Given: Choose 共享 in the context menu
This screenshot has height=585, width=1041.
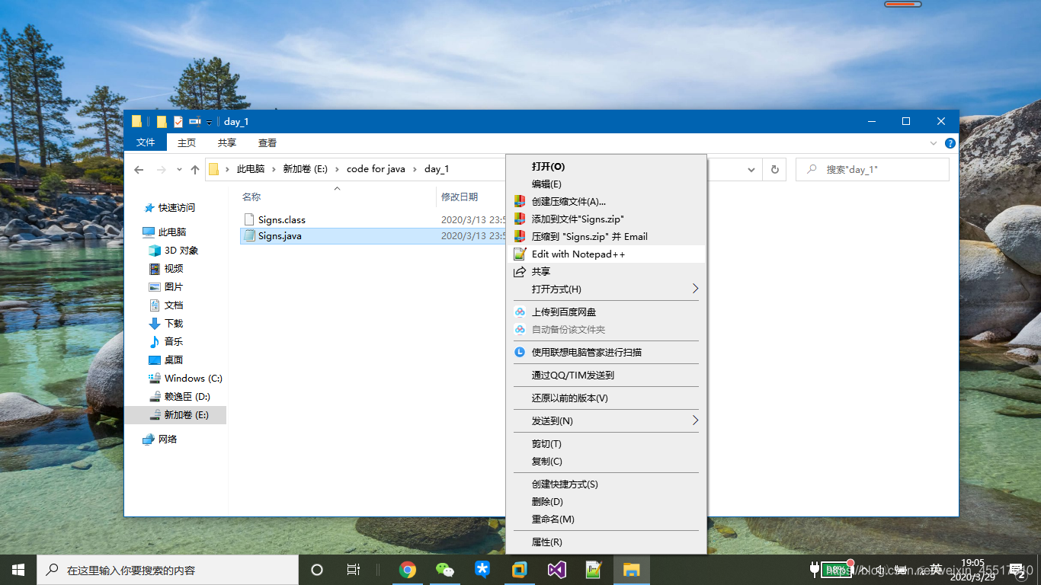Looking at the screenshot, I should (x=607, y=271).
